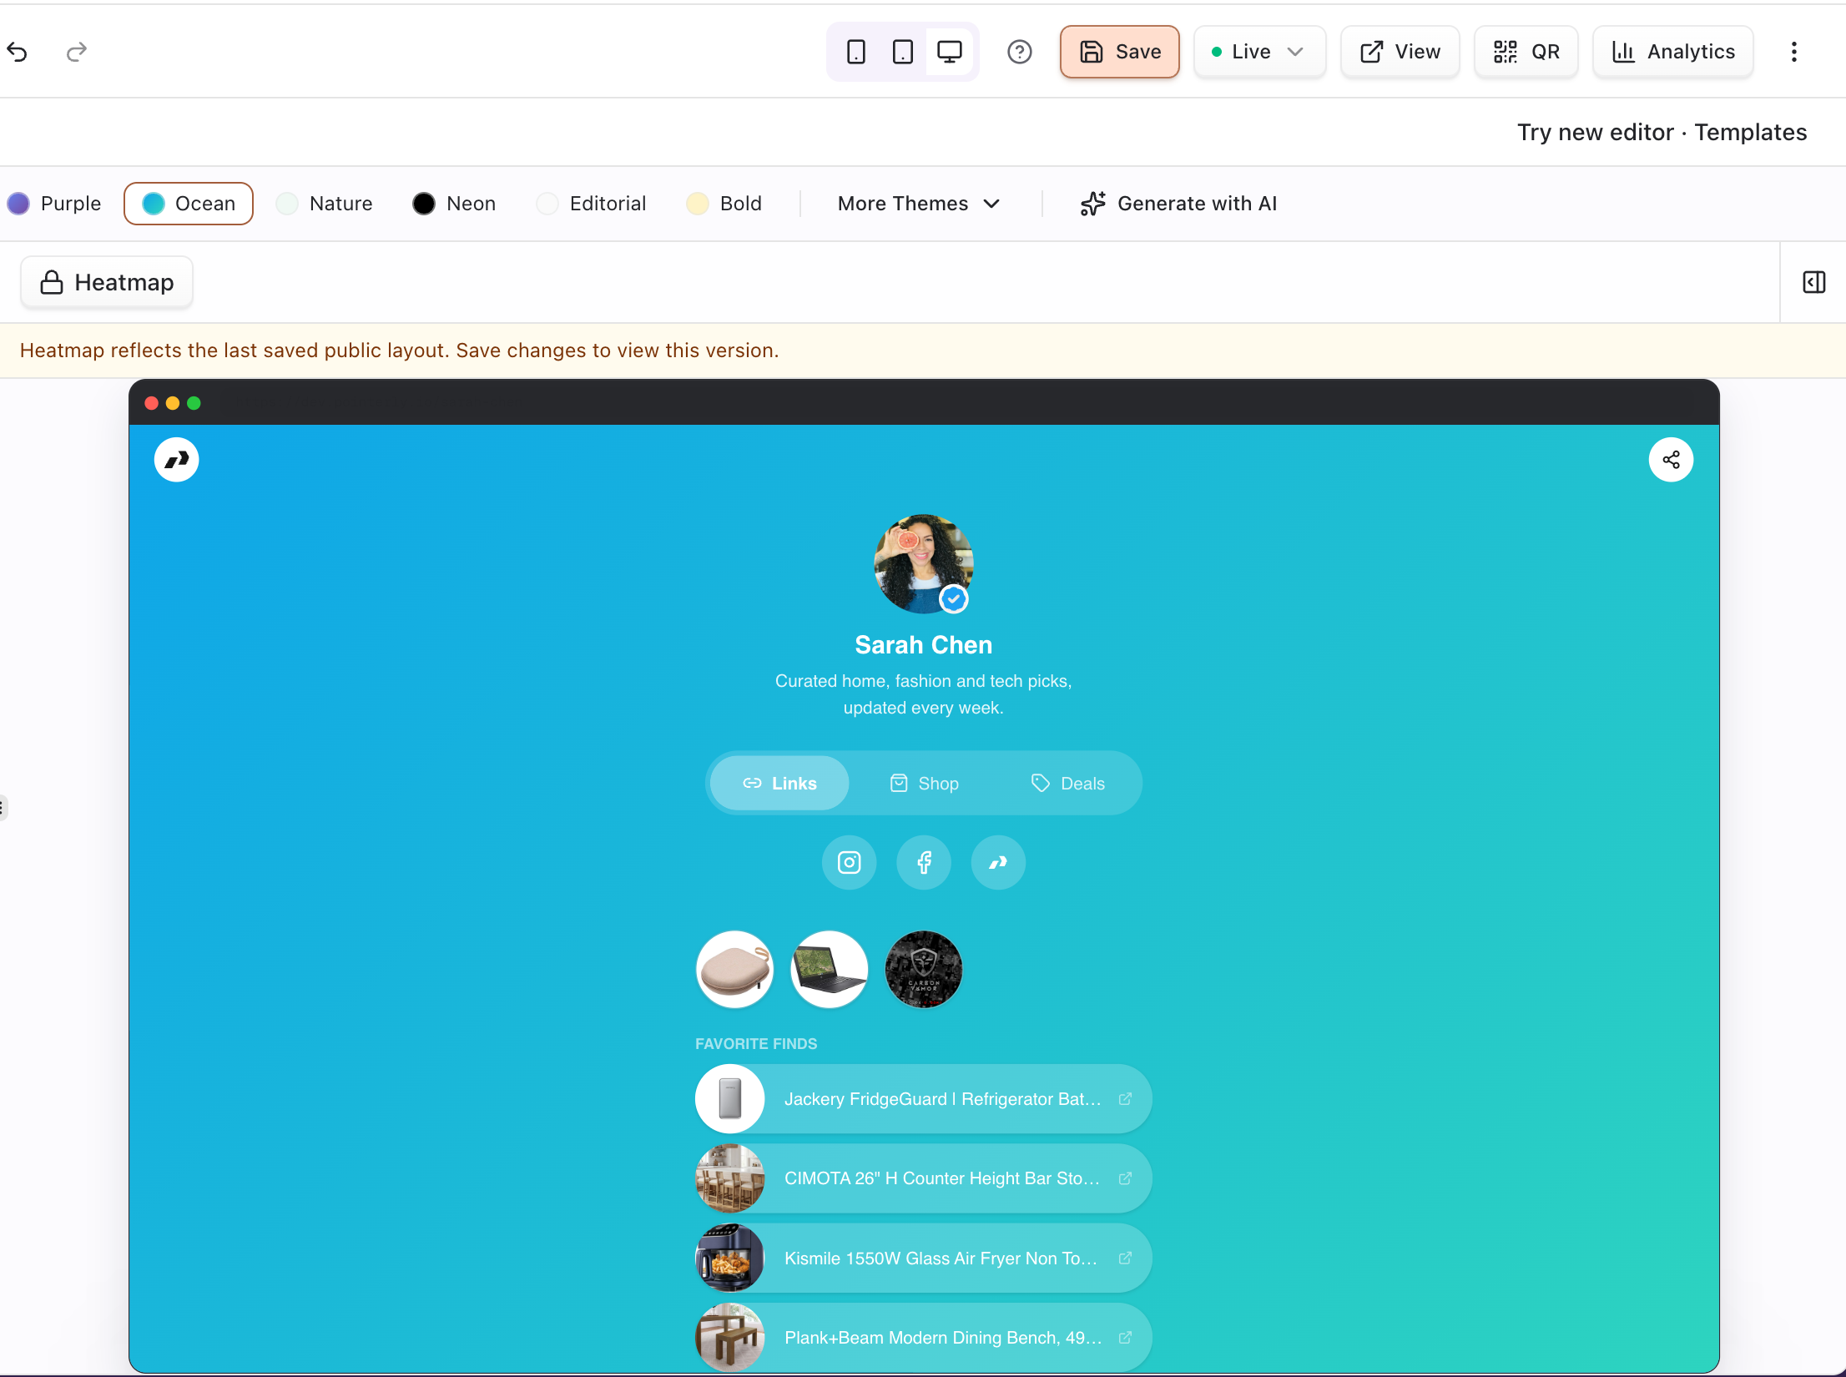1846x1377 pixels.
Task: Select the Neon theme
Action: pos(455,204)
